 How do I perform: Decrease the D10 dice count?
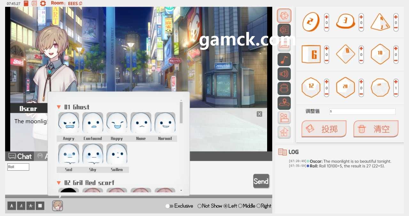[x=396, y=61]
